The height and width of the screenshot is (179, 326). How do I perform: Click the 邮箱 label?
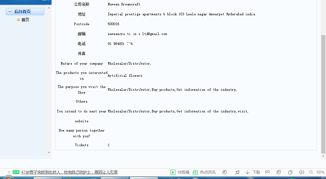click(x=82, y=34)
